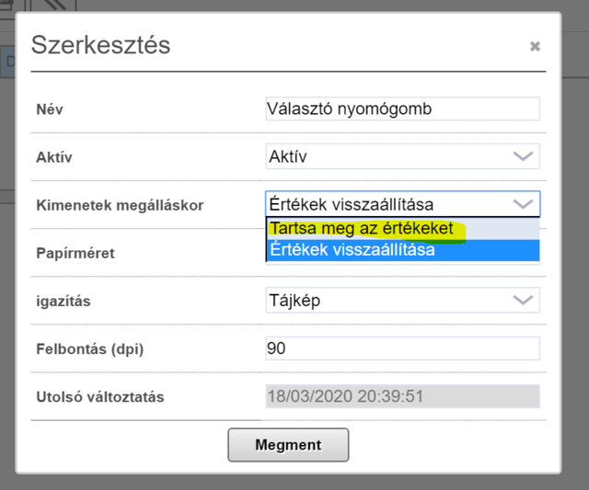Click the Szerkesztés dialog title
The image size is (589, 490).
point(100,45)
